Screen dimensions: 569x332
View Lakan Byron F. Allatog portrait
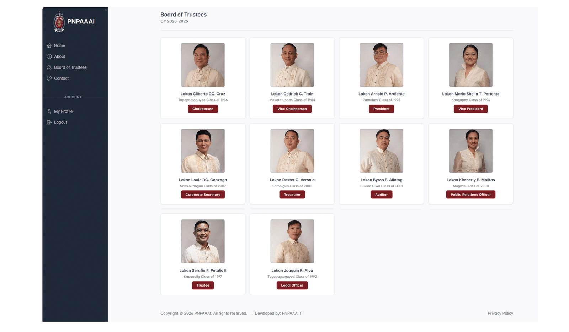coord(381,151)
